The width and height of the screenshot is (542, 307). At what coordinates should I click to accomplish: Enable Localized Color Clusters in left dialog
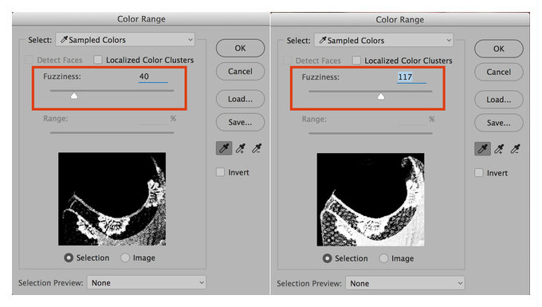click(x=98, y=60)
